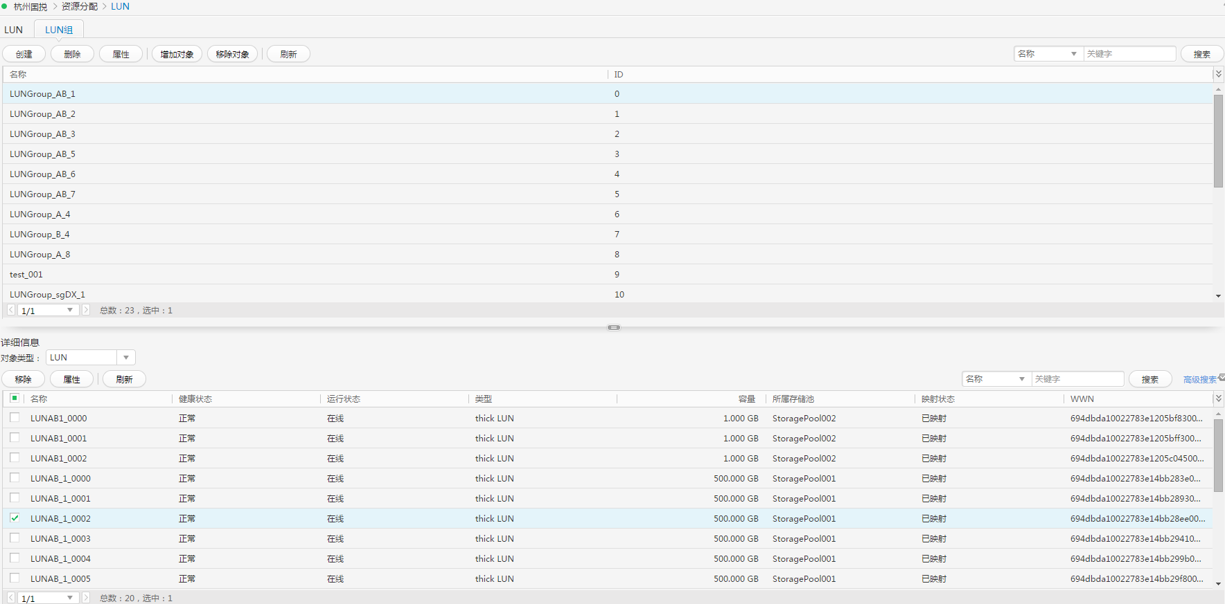Click the panel splitter handle above 详细信息
The width and height of the screenshot is (1225, 604).
coord(614,327)
